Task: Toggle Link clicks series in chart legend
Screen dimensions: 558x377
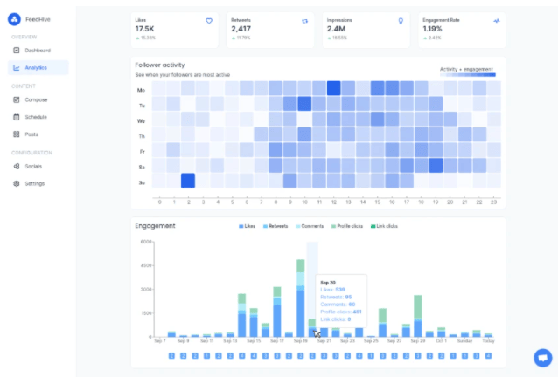Action: [x=382, y=227]
